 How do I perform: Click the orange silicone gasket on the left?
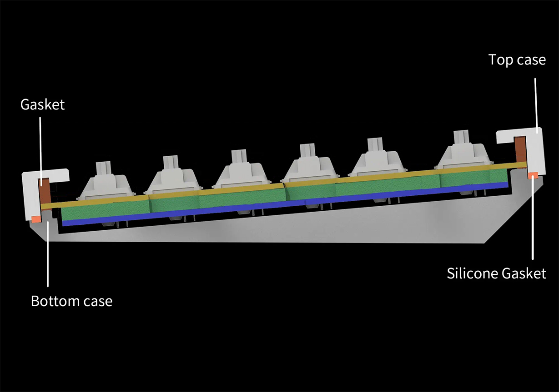35,218
